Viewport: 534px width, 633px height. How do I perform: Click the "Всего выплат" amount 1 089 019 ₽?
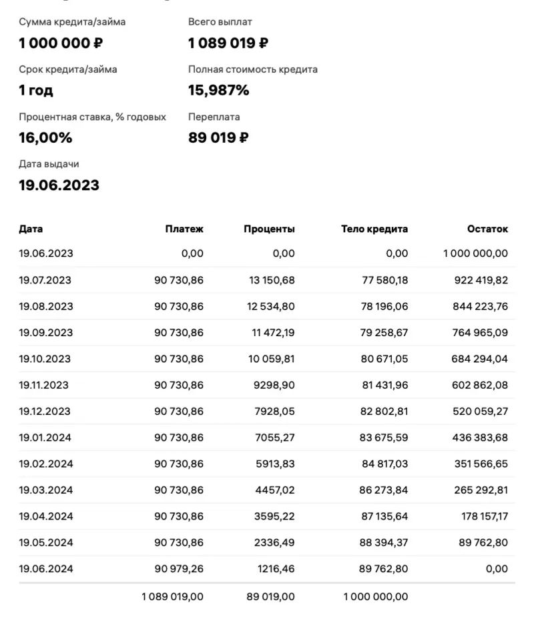click(x=228, y=44)
